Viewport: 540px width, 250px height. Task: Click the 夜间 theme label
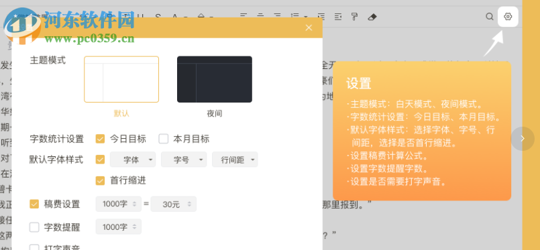point(214,113)
